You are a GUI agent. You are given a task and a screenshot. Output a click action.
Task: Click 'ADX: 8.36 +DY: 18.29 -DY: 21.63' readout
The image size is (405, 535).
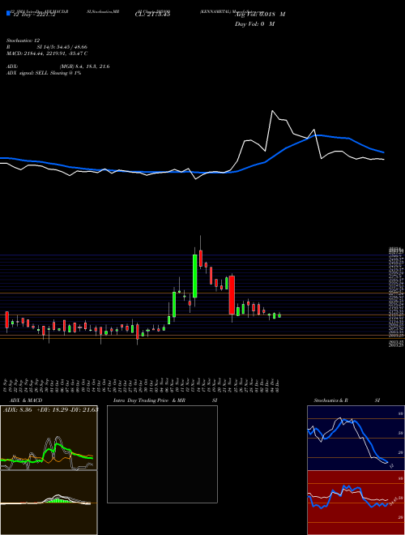(51, 409)
